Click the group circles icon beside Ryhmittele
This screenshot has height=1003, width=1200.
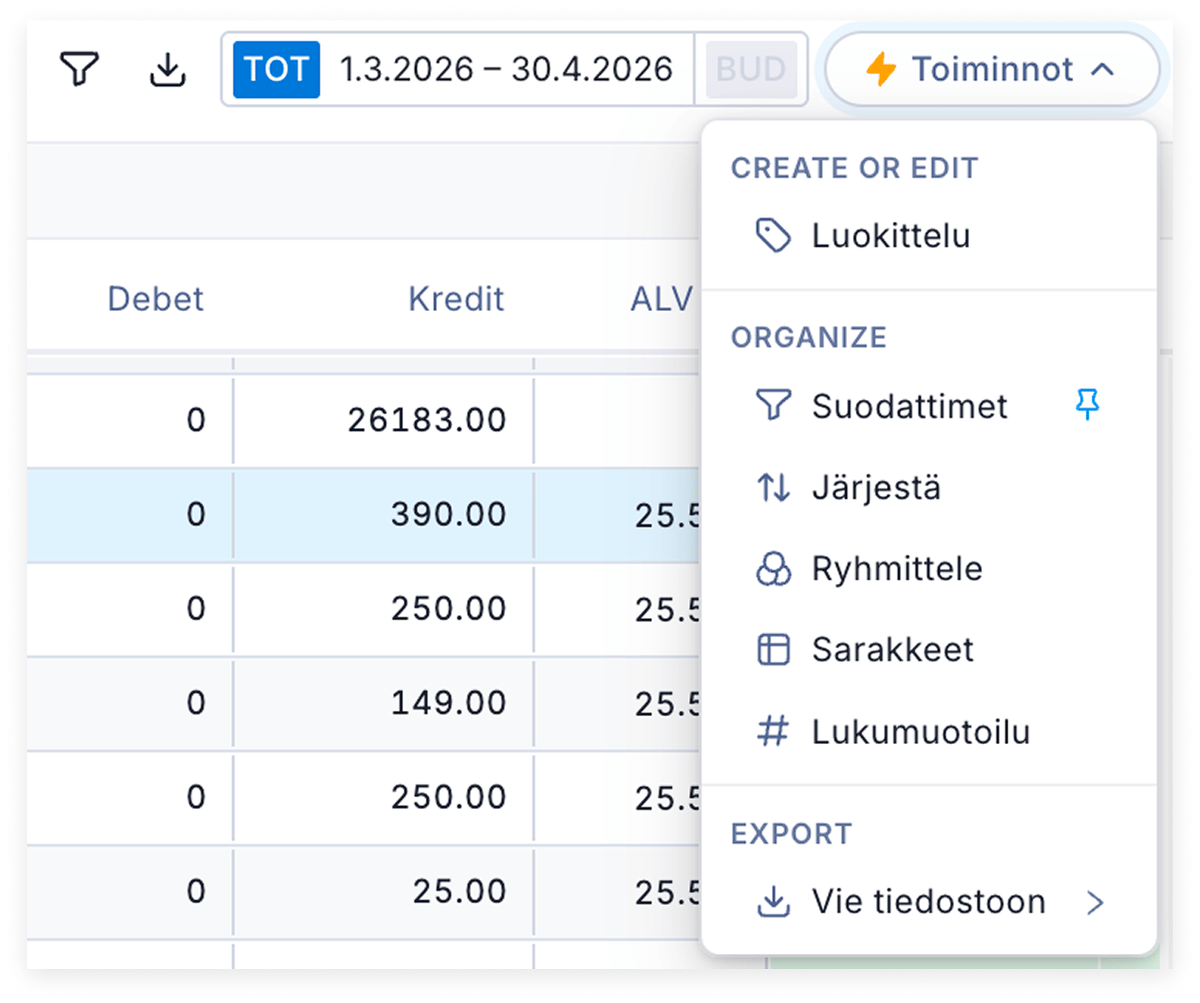[x=774, y=568]
